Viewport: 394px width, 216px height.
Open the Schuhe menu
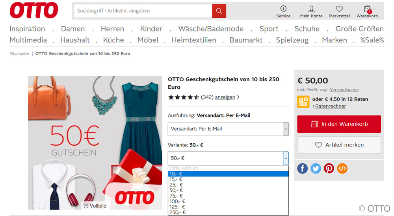click(307, 29)
